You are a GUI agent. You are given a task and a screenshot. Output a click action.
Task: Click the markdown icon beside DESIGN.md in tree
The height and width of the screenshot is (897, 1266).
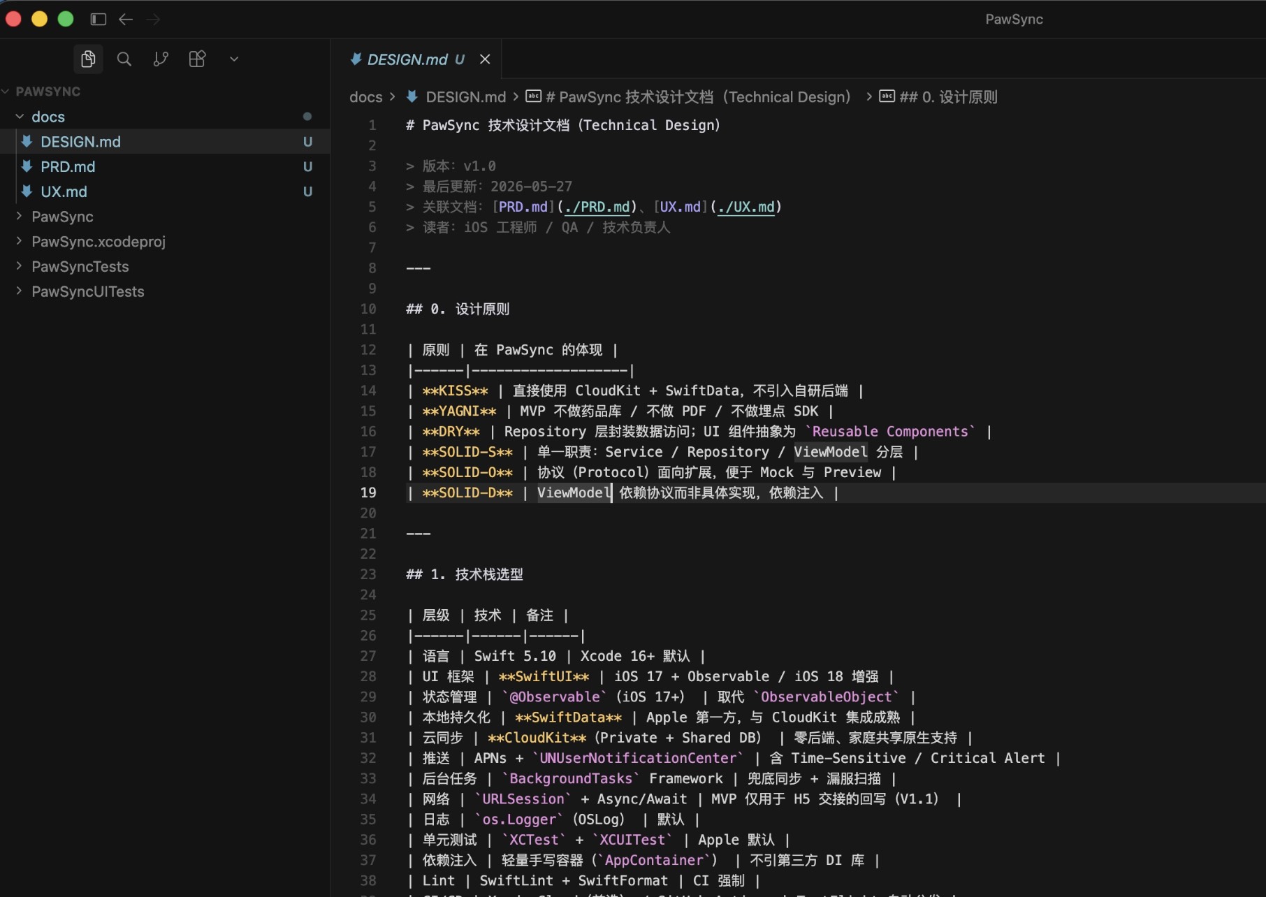coord(27,141)
